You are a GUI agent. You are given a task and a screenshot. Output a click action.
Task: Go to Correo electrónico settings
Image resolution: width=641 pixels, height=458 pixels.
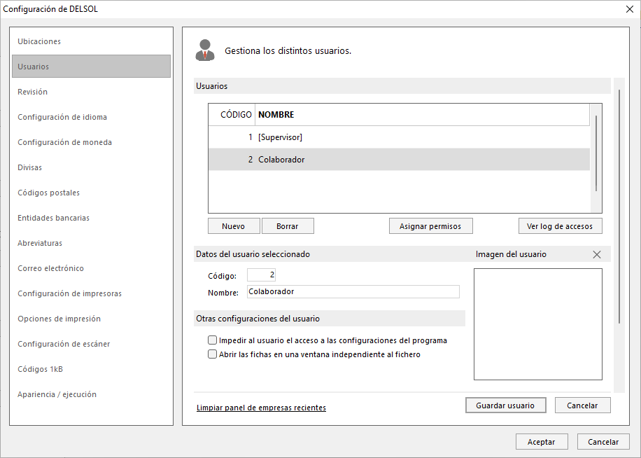(x=50, y=268)
